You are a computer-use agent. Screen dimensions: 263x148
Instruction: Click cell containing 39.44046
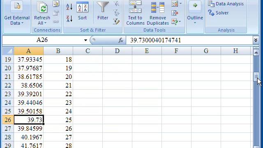29,102
